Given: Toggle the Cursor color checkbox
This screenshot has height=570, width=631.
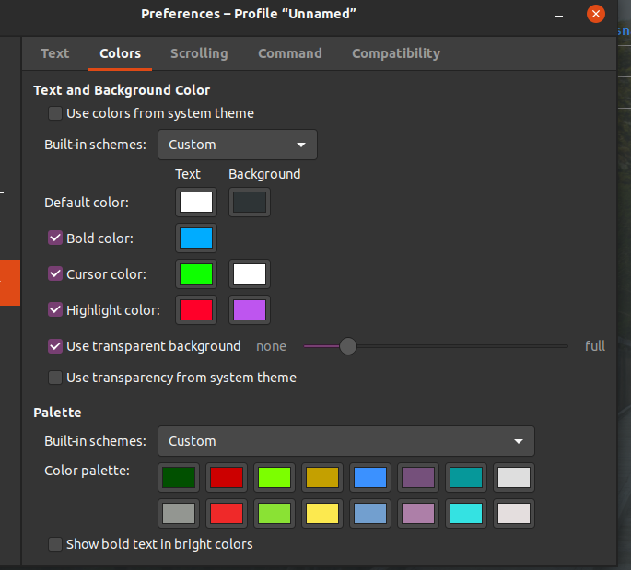Looking at the screenshot, I should (x=55, y=273).
